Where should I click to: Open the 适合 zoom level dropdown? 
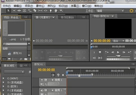coord(118,41)
